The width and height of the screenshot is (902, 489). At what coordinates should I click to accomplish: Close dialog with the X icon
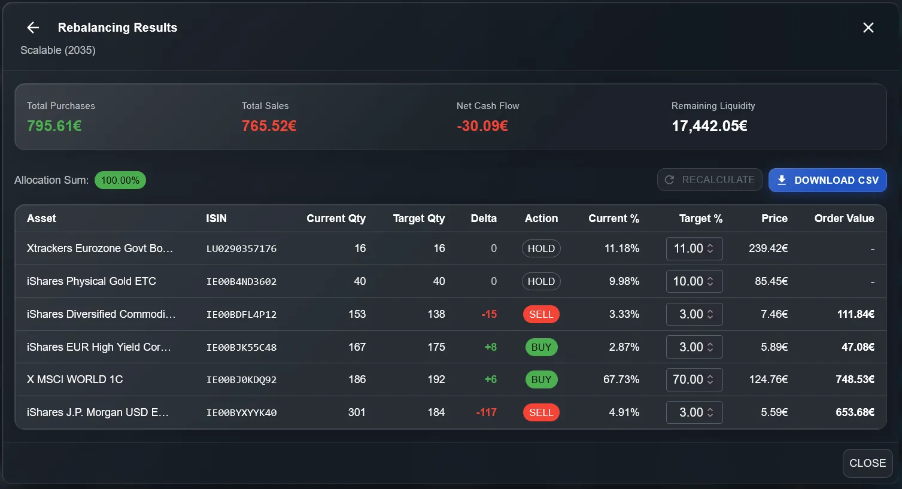pyautogui.click(x=868, y=28)
